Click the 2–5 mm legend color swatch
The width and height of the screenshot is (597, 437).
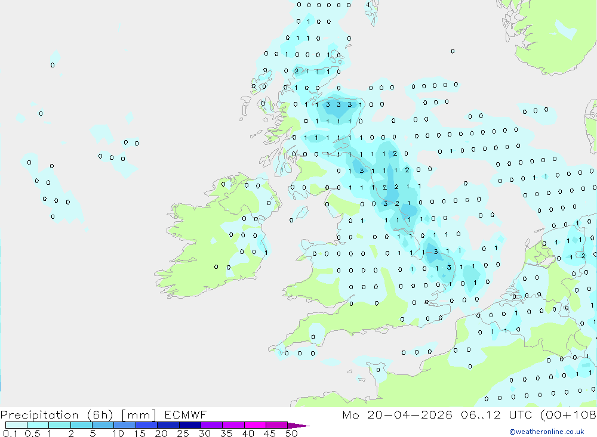pos(81,425)
